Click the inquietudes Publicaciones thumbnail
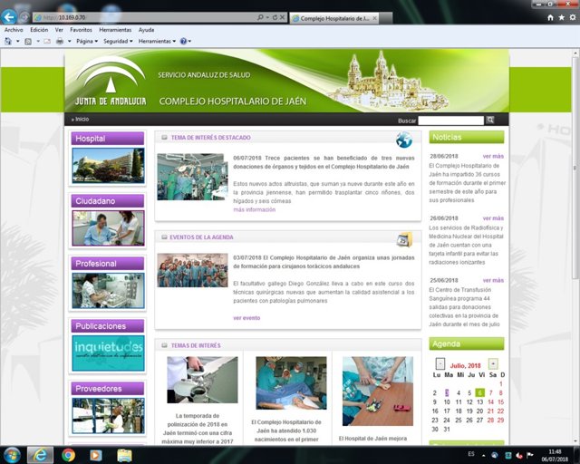This screenshot has width=580, height=464. 108,353
